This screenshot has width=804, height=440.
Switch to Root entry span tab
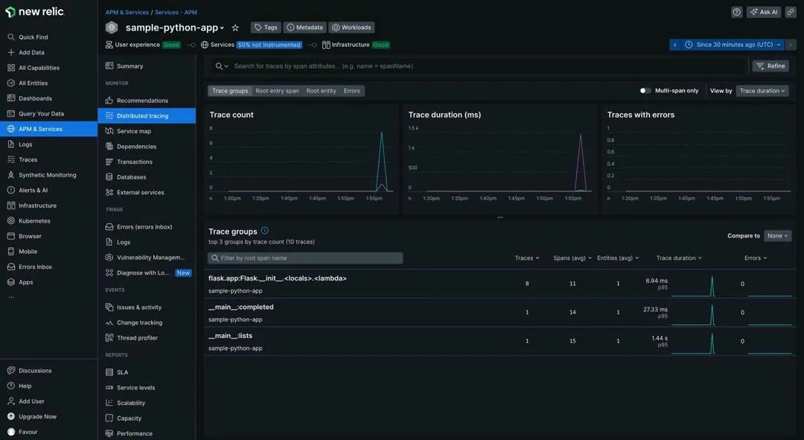click(277, 91)
